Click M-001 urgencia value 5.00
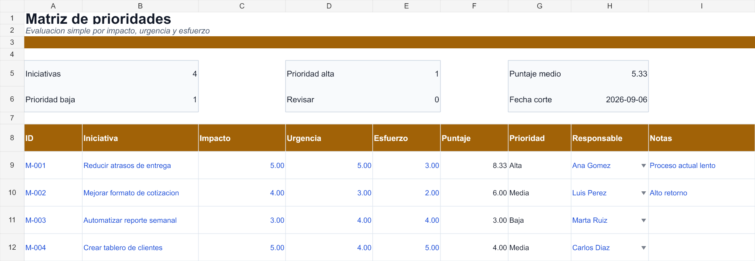This screenshot has height=261, width=755. [x=329, y=166]
